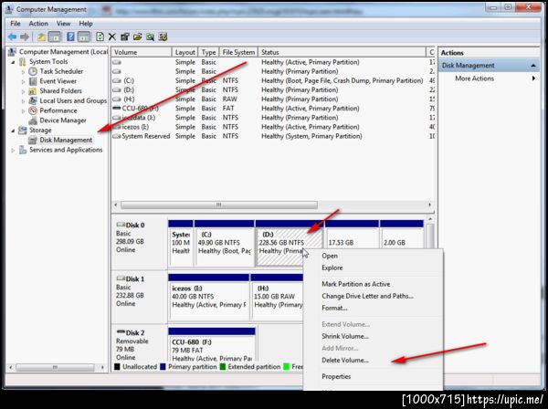Open the File menu
Screen dimensions: 548x409
pos(16,24)
